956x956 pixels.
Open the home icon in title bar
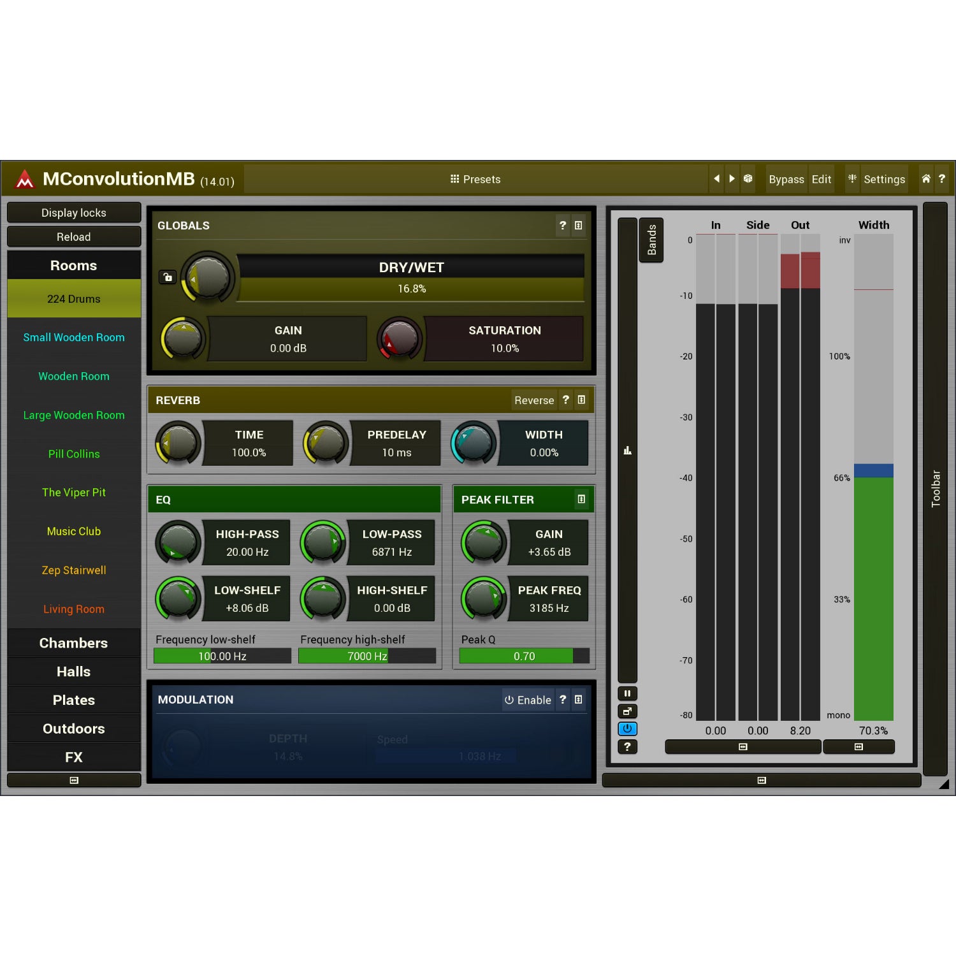926,179
